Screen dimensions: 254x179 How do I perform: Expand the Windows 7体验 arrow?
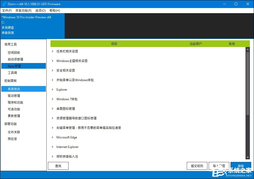(x=53, y=99)
